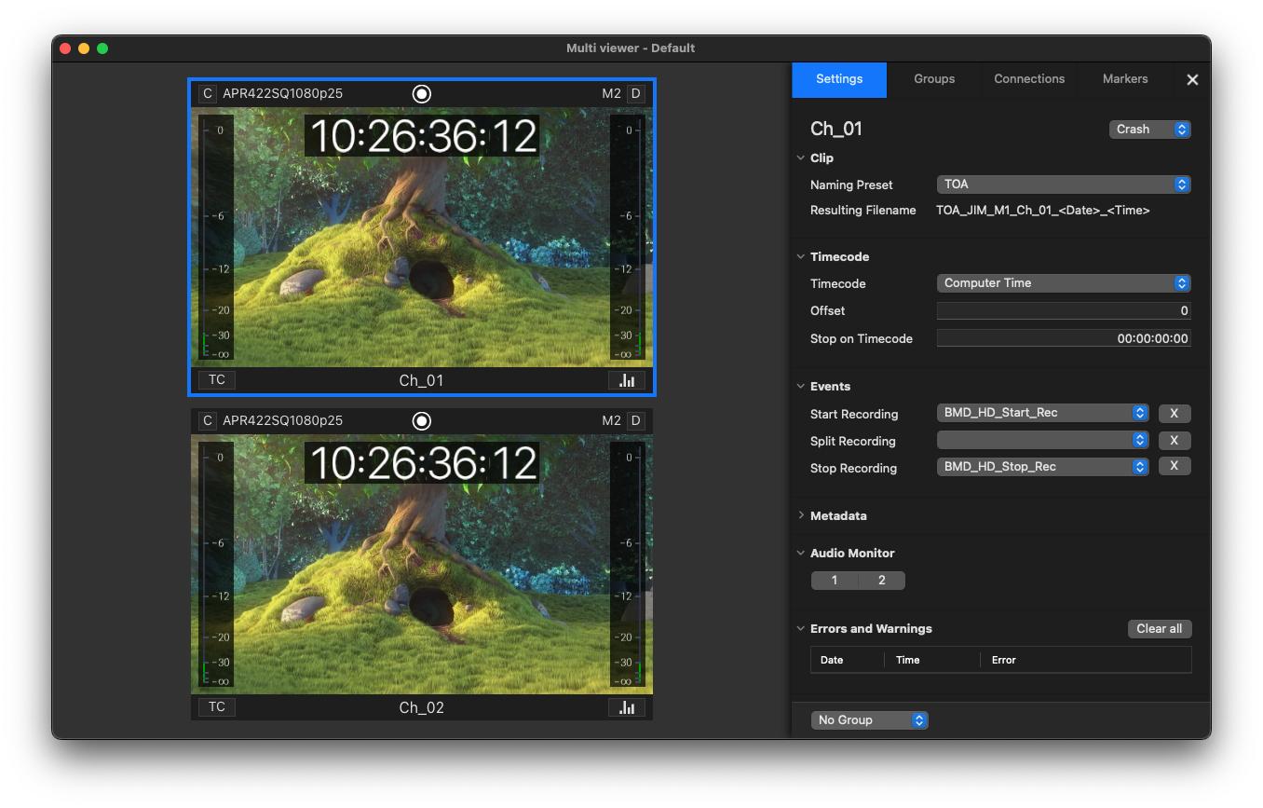Toggle audio monitor channel 2
The height and width of the screenshot is (808, 1263).
click(882, 581)
